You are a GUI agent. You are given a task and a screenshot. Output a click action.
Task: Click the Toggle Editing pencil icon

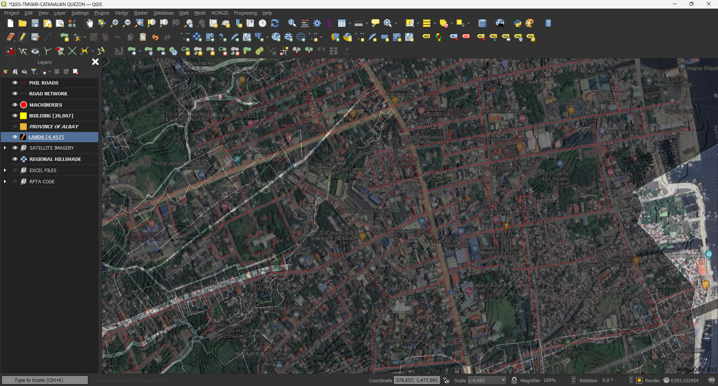tap(23, 37)
